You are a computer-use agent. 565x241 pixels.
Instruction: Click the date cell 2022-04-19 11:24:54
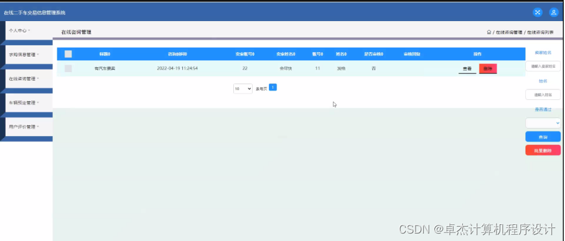177,68
